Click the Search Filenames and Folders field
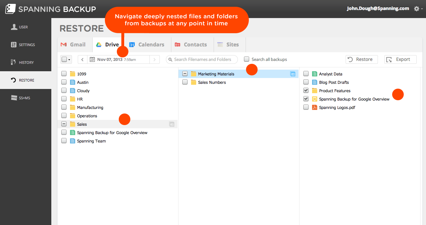This screenshot has height=225, width=426. click(202, 60)
